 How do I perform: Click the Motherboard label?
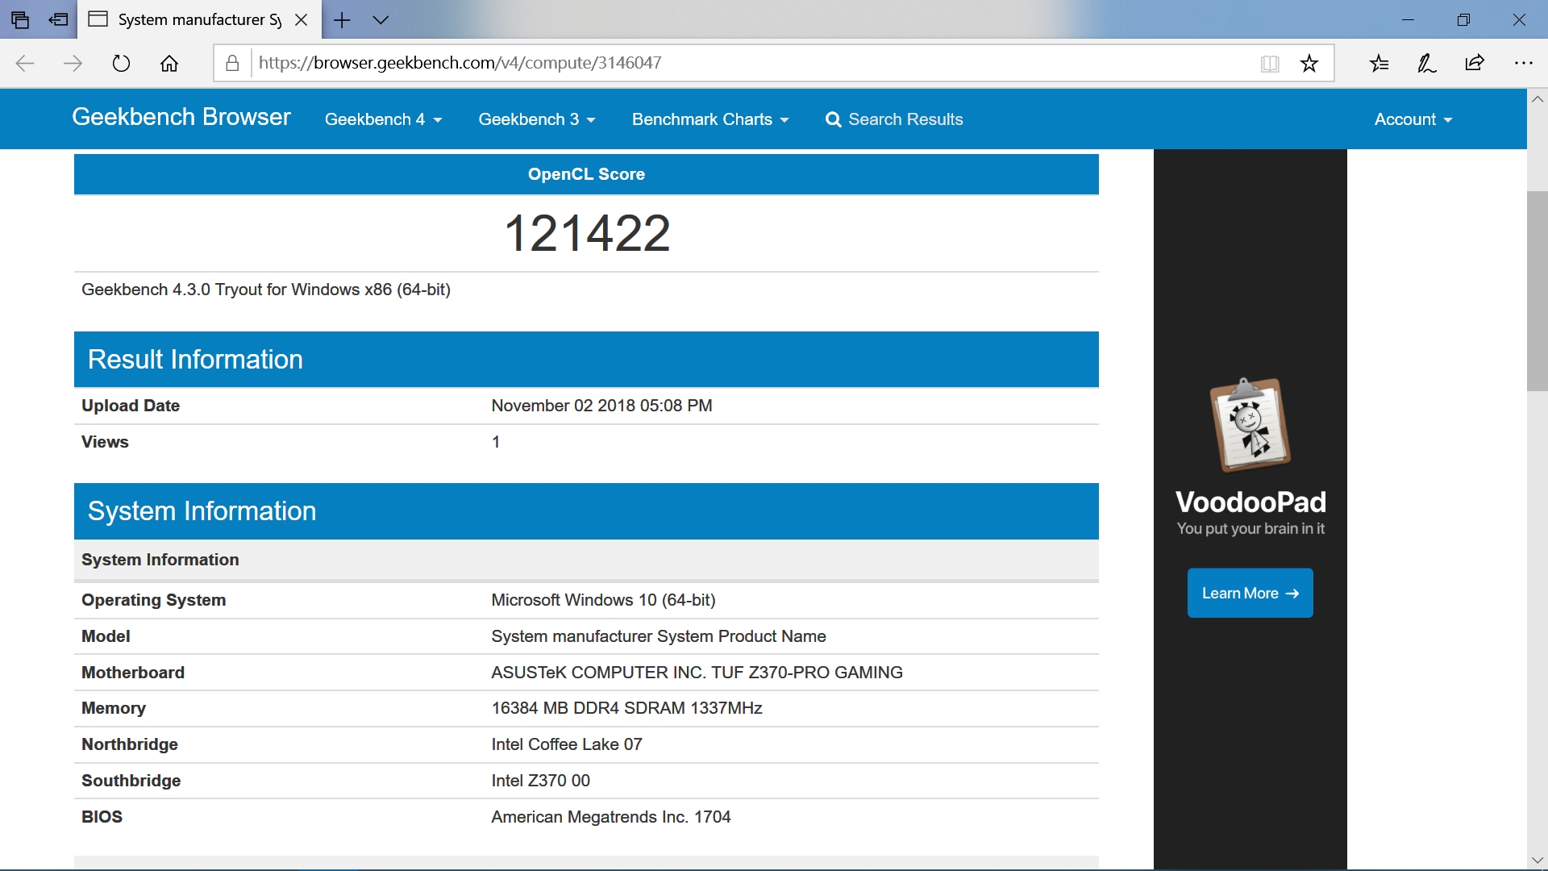[133, 673]
